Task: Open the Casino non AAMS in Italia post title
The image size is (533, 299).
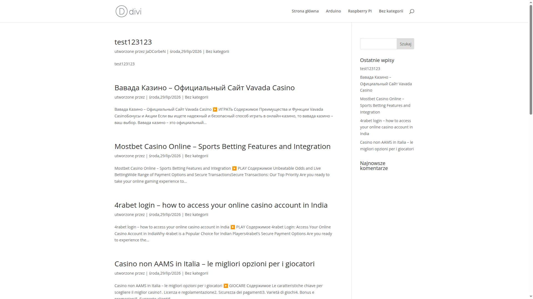Action: (x=215, y=264)
